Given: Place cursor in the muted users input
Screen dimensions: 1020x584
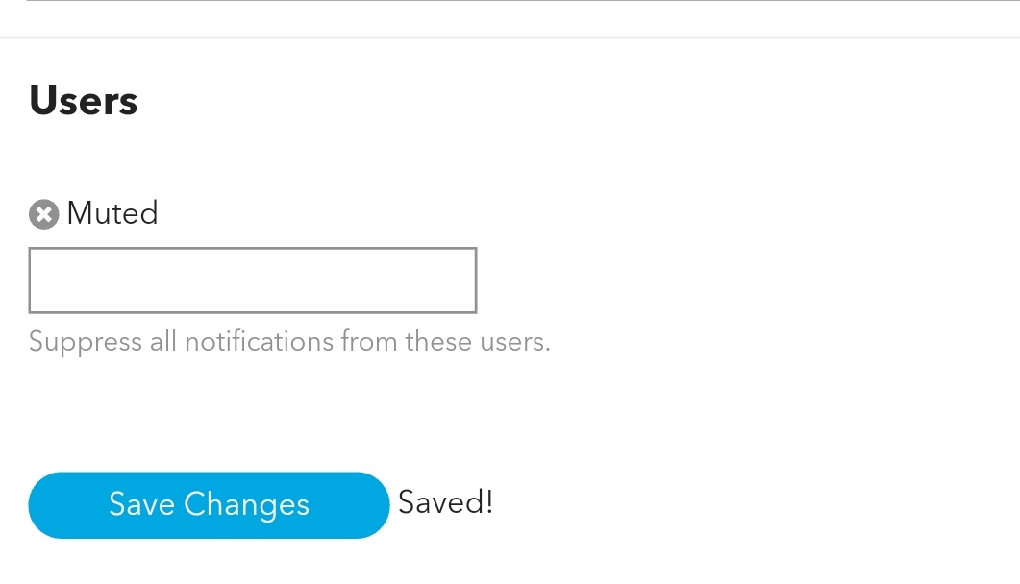Looking at the screenshot, I should 253,280.
